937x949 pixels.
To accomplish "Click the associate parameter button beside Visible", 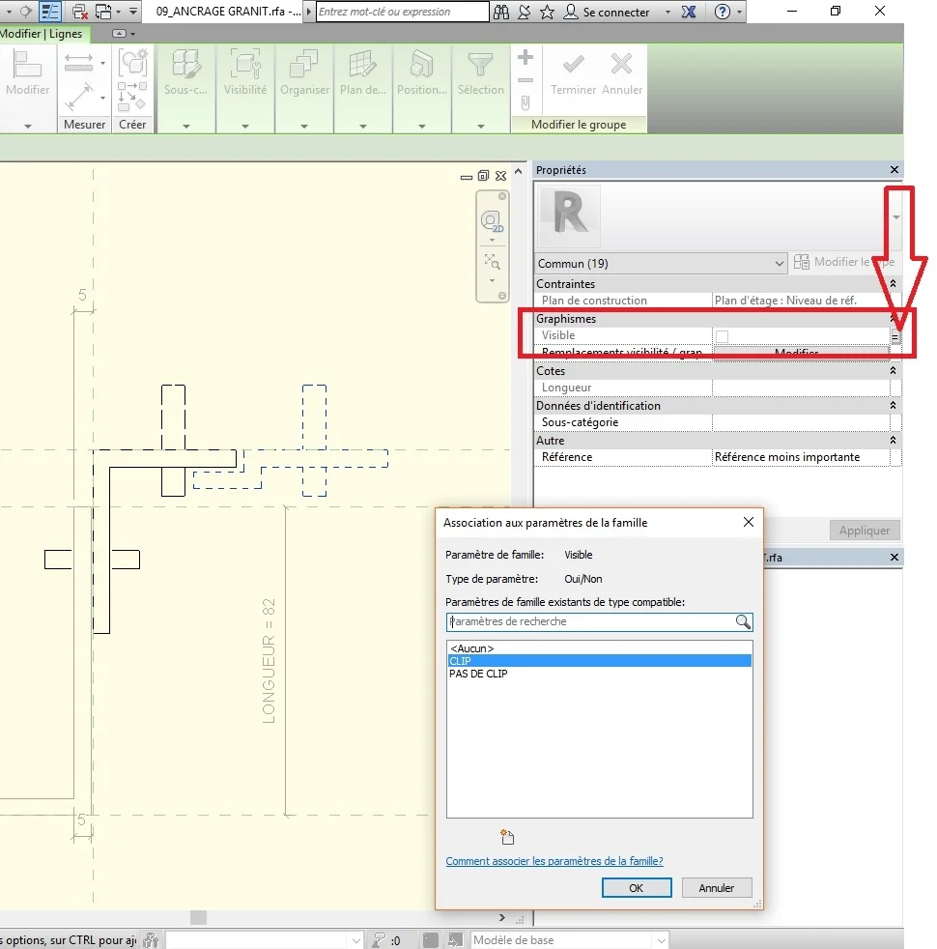I will 895,336.
